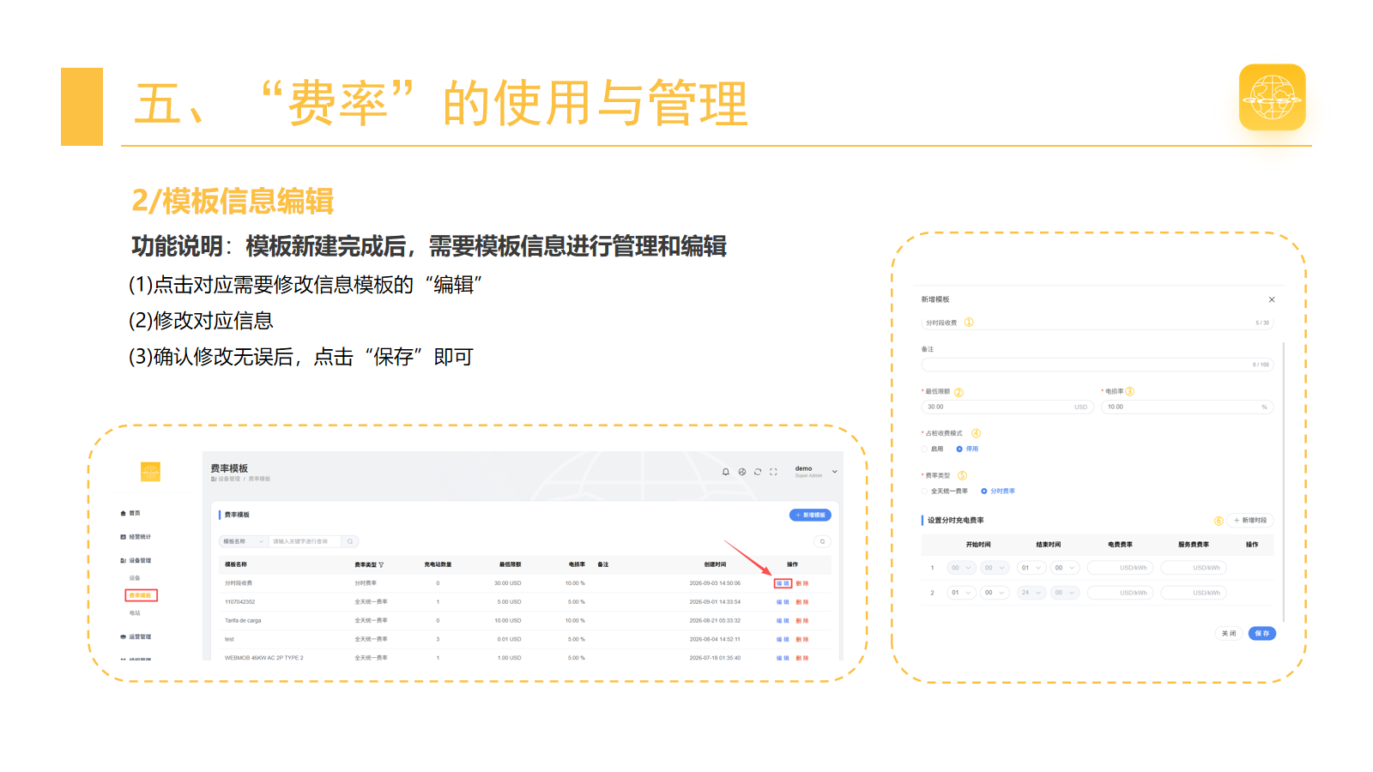Close the 新增模板 dialog with X

pyautogui.click(x=1272, y=299)
